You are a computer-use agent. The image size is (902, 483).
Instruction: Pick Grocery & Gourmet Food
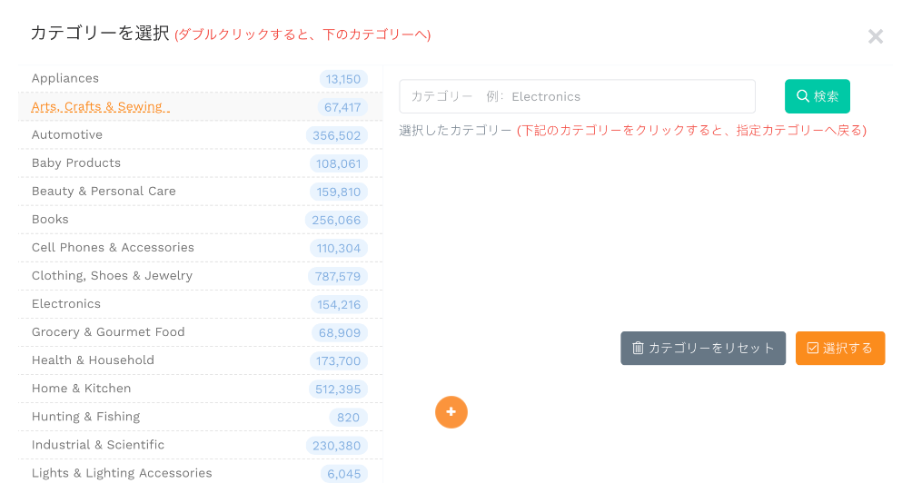(108, 332)
